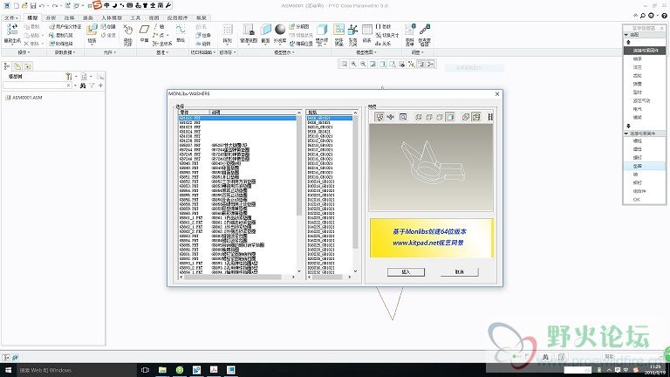Click Refit in the graphics toolbar
670x377 pixels.
(x=344, y=64)
